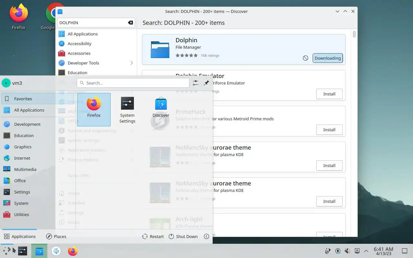The width and height of the screenshot is (413, 258).
Task: Click the Restart button in launcher
Action: pyautogui.click(x=153, y=236)
